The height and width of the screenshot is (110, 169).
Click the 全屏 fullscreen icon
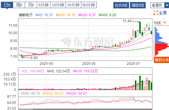pyautogui.click(x=156, y=13)
